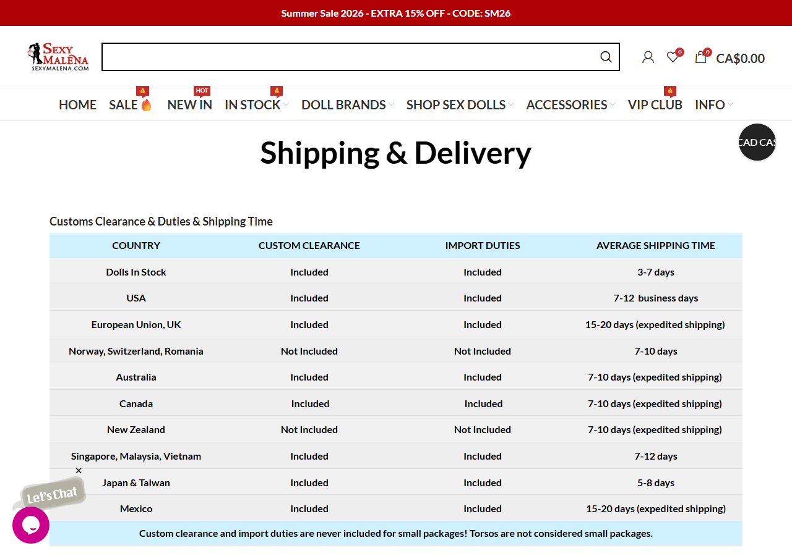Expand the IN STOCK dropdown menu
Image resolution: width=792 pixels, height=556 pixels.
click(x=257, y=105)
